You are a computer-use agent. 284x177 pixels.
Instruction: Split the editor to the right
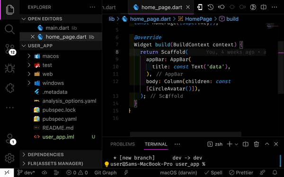(x=264, y=7)
